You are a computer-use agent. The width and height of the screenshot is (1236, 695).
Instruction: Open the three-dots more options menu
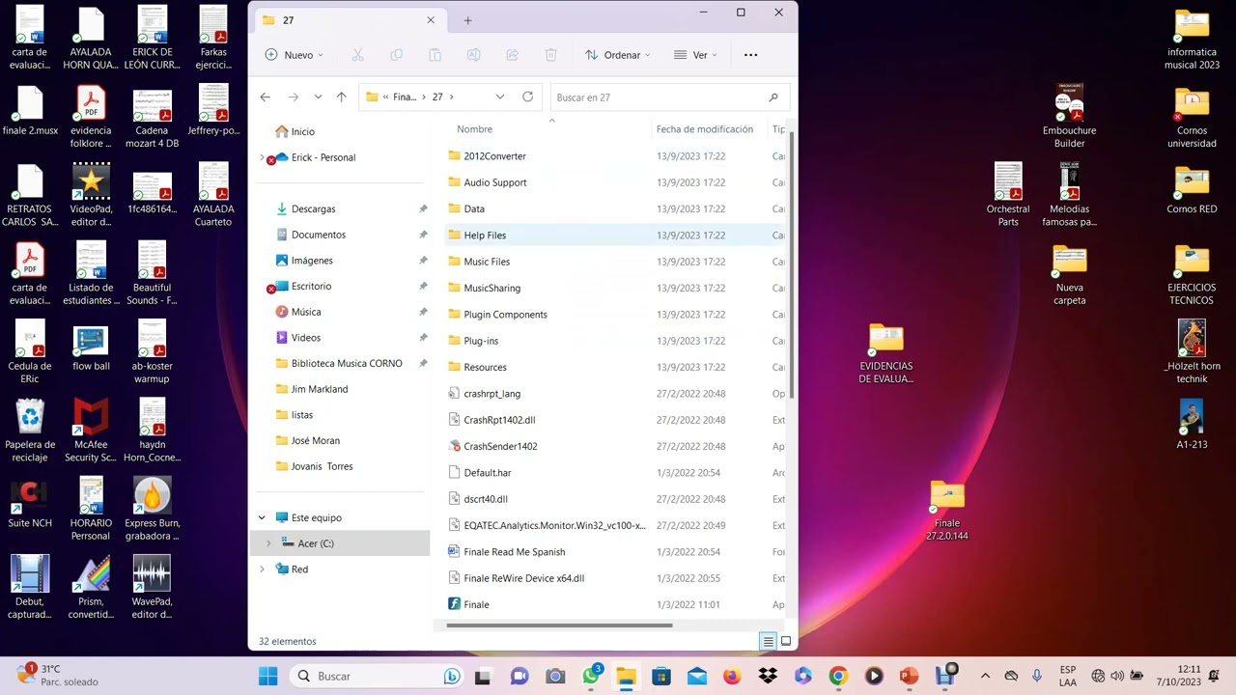tap(750, 55)
